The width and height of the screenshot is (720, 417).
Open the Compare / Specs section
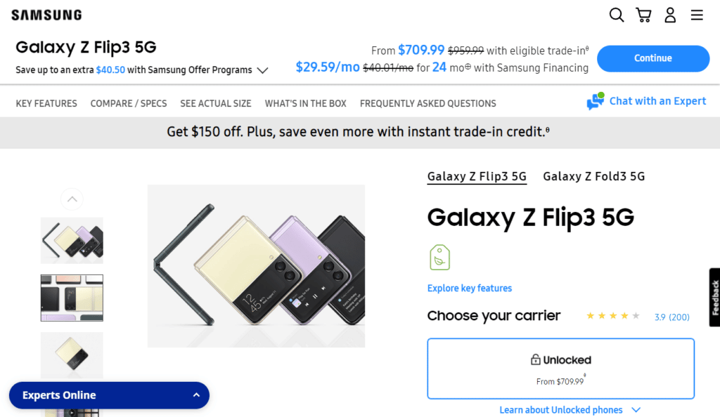[129, 103]
